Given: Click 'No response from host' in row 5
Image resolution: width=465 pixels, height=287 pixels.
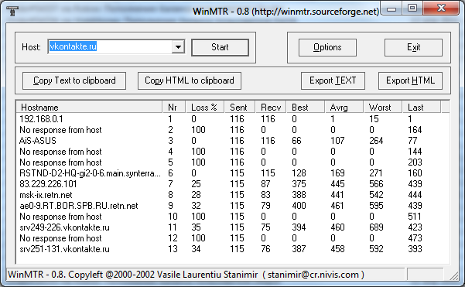Looking at the screenshot, I should 60,162.
